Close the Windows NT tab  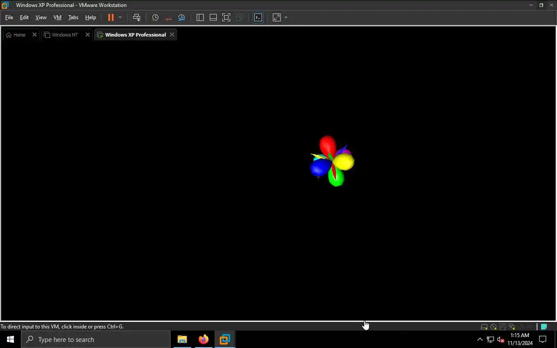point(87,35)
